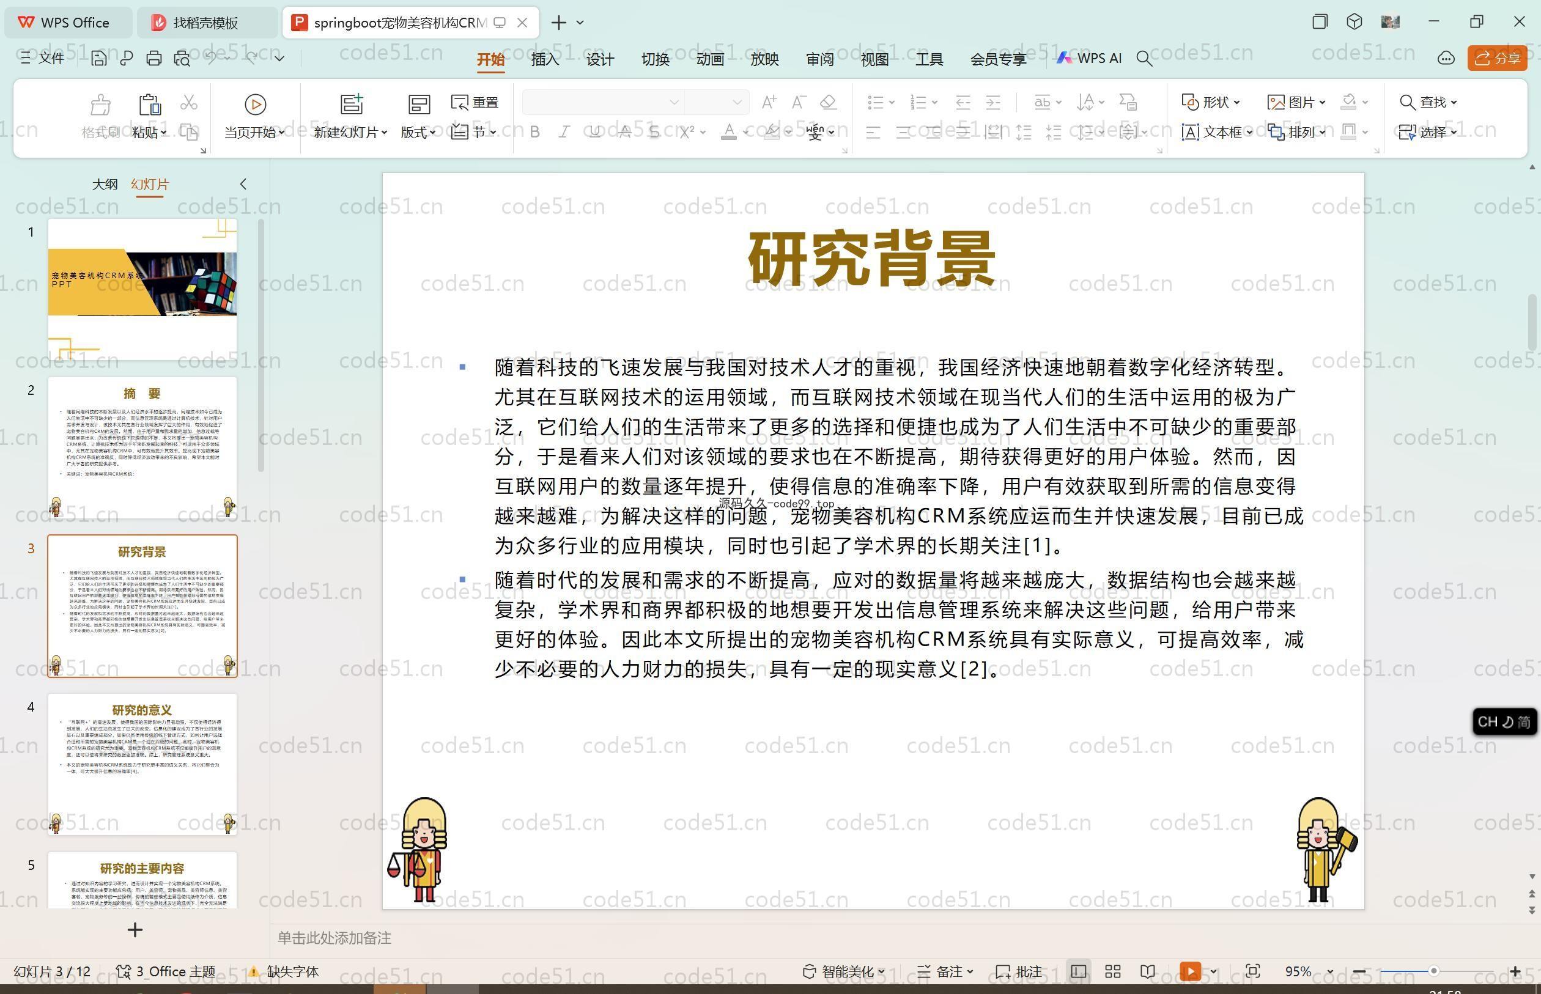
Task: Click the Clear Formatting eraser icon
Action: 828,102
